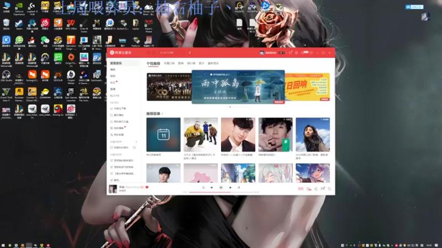Change the playback mode icon
442x248 pixels.
pyautogui.click(x=203, y=187)
